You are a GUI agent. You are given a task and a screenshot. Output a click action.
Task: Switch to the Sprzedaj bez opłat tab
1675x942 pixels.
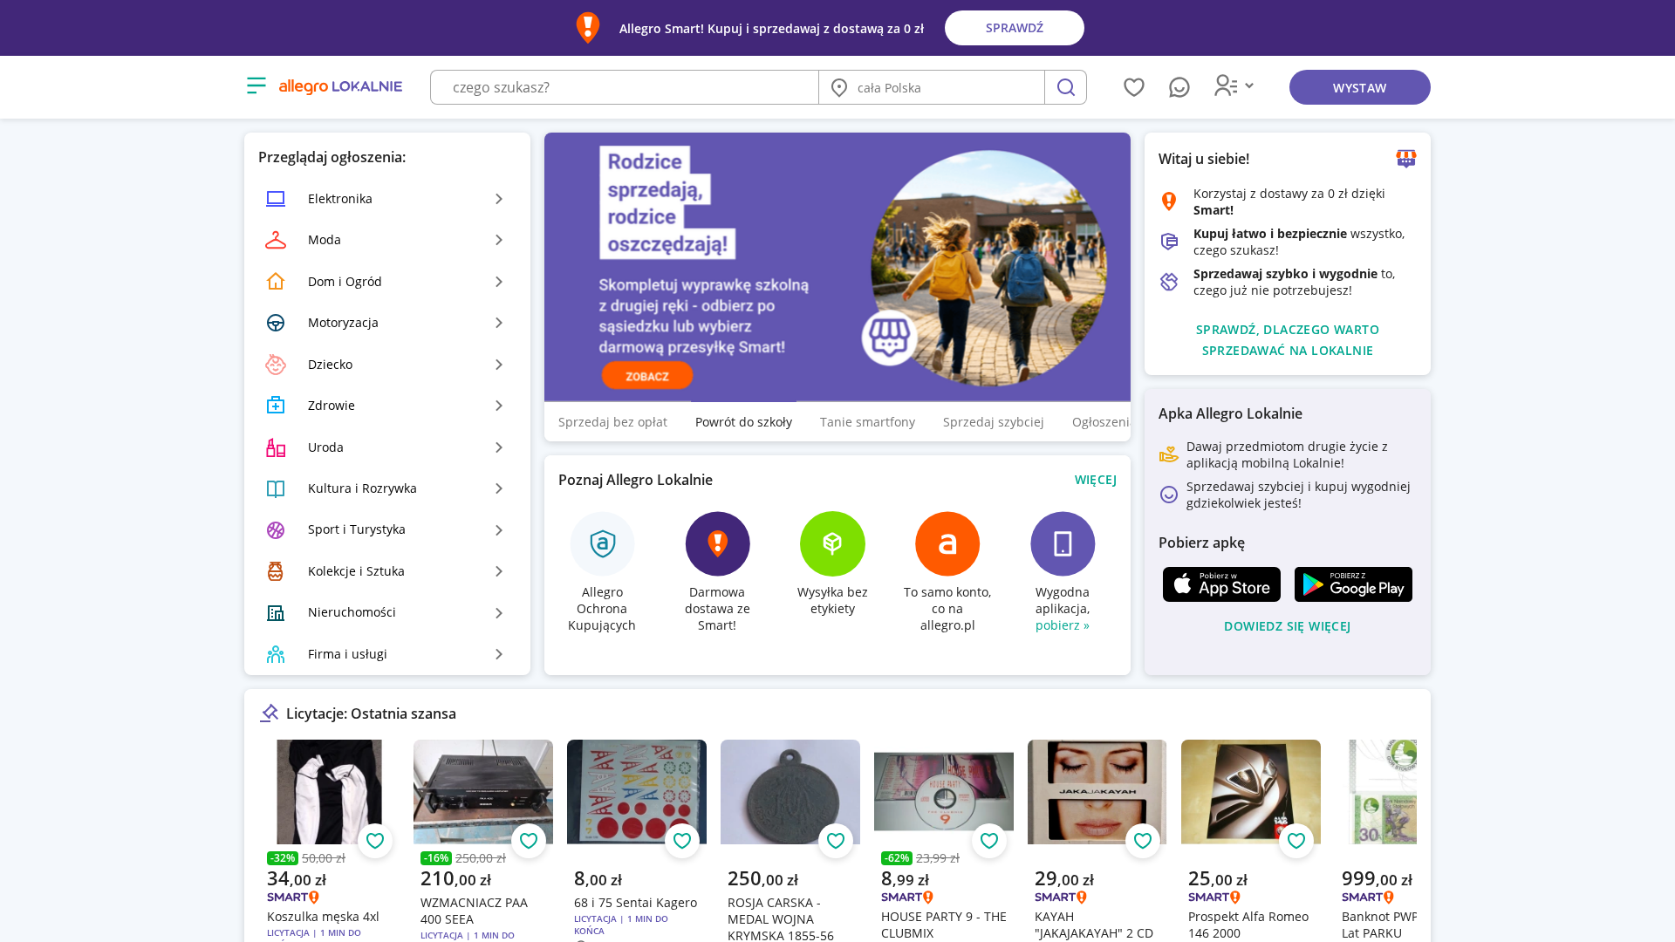click(x=612, y=422)
